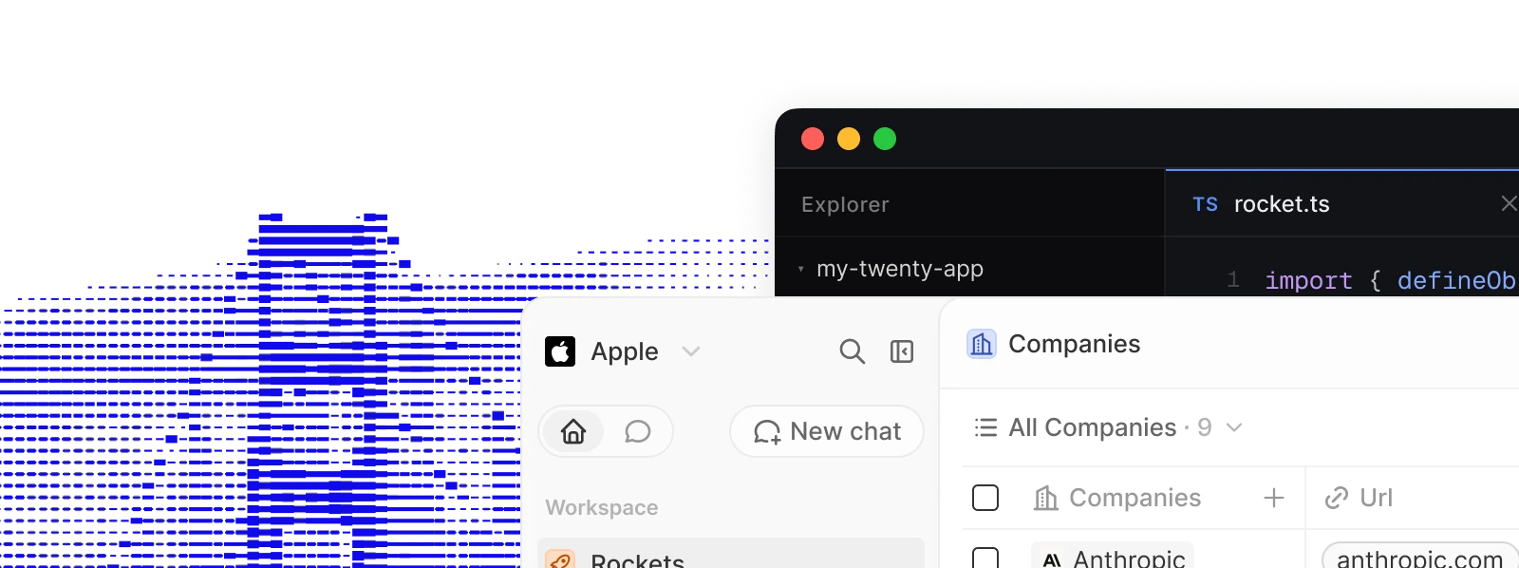Click the Rockets sidebar icon
Screen dimensions: 1519x568
click(560, 560)
